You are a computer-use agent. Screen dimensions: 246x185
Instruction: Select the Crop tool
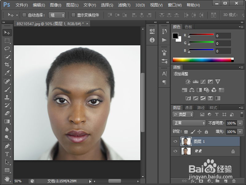[7, 64]
